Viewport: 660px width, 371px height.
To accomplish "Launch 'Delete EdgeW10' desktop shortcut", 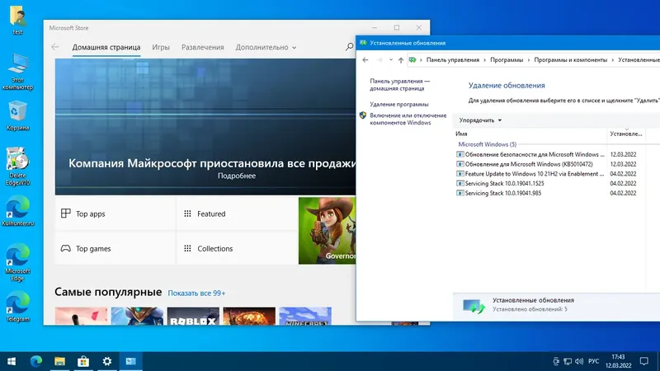I will pos(17,167).
